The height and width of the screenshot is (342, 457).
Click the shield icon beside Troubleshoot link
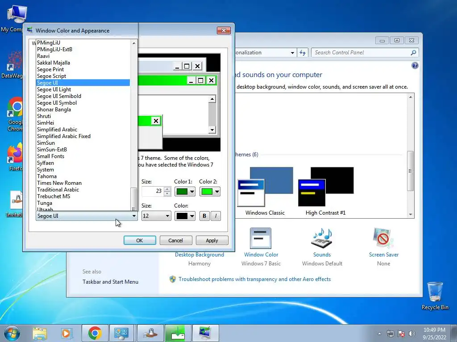(x=173, y=279)
